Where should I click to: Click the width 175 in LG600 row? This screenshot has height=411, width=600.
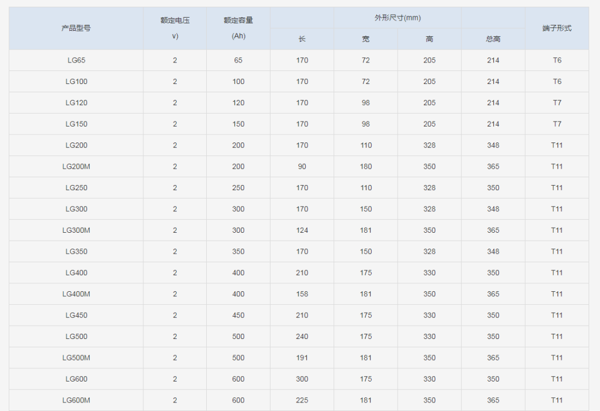point(365,379)
